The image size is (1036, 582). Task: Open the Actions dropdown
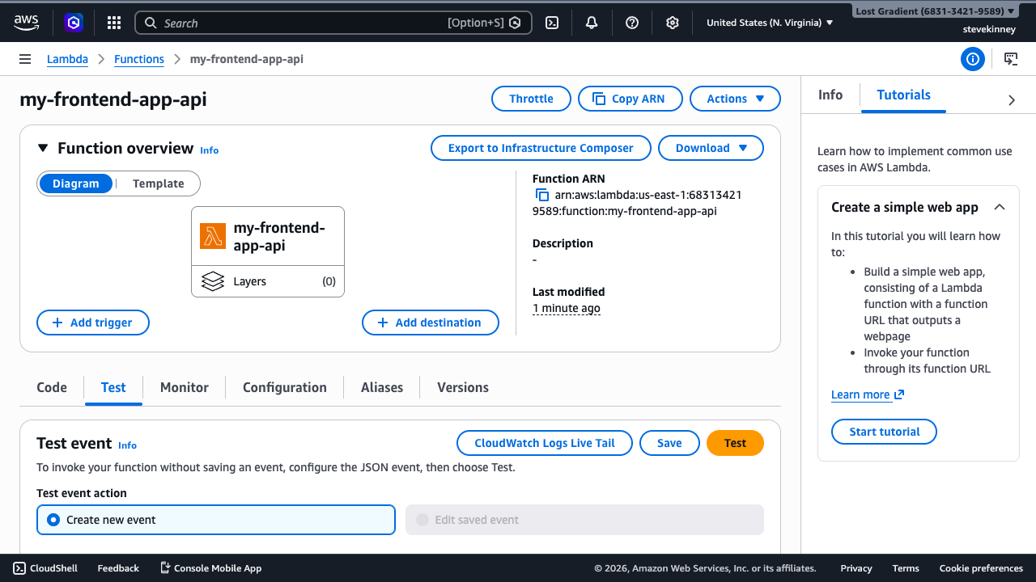(735, 99)
